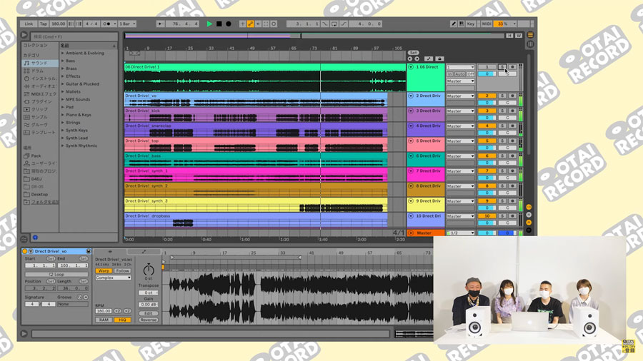Click the Set locator button

tap(413, 53)
